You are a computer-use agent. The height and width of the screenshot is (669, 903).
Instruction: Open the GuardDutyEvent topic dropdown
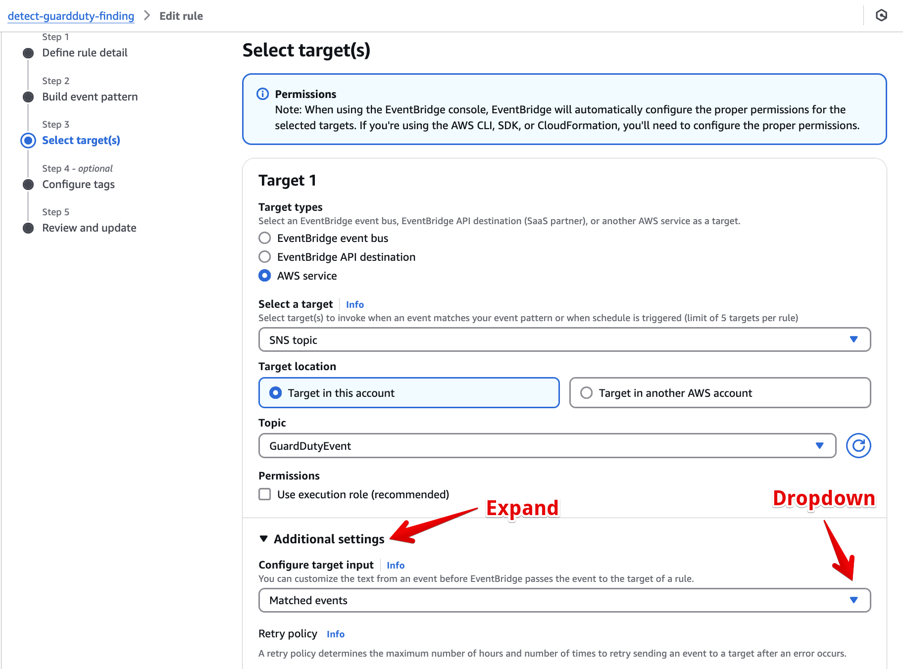point(547,446)
